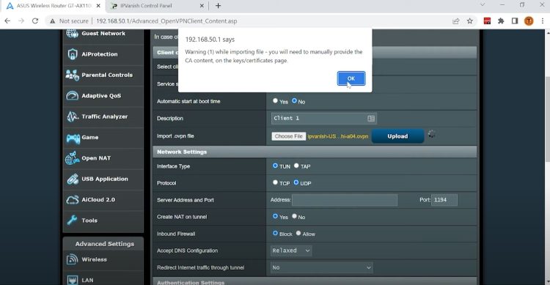Click the Network Settings section header
550x285 pixels.
point(315,152)
